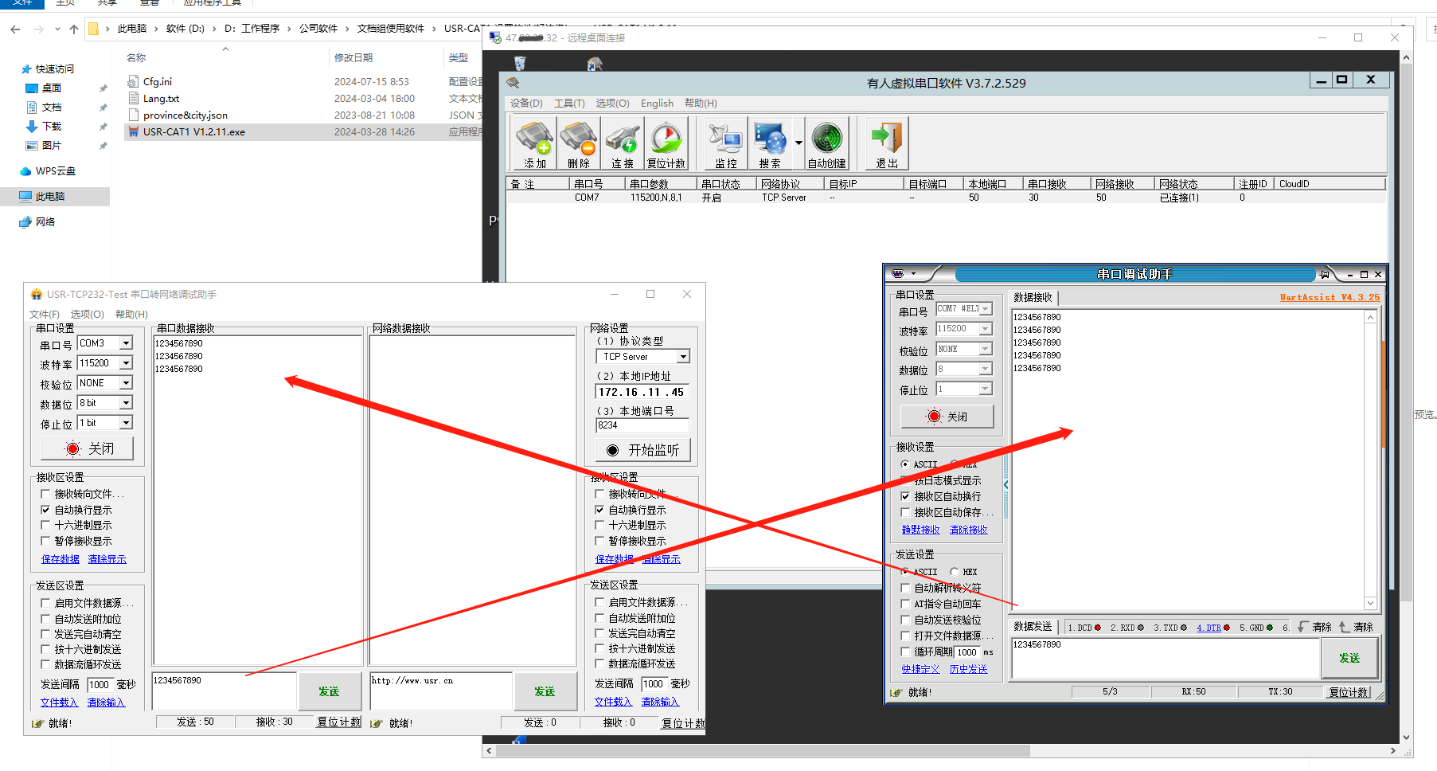Open parity NONE dropdown in USR-TCP232
1437x771 pixels.
[126, 383]
